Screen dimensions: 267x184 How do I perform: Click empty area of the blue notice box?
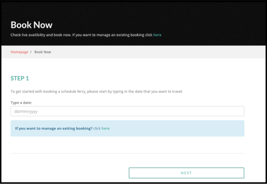178,128
